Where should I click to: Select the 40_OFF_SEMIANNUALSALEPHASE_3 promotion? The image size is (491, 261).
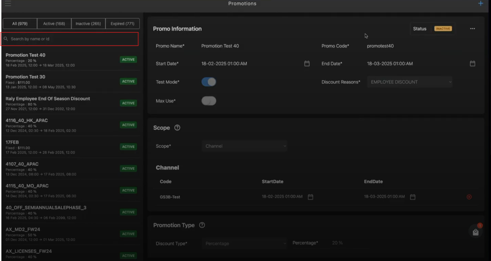point(71,212)
